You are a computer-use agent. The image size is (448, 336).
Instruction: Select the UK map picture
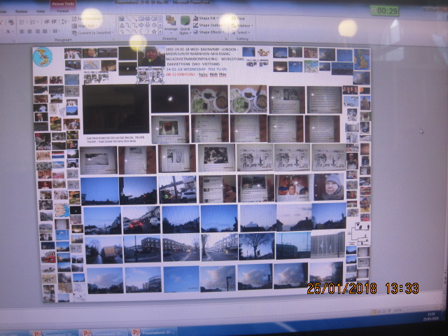[x=362, y=59]
